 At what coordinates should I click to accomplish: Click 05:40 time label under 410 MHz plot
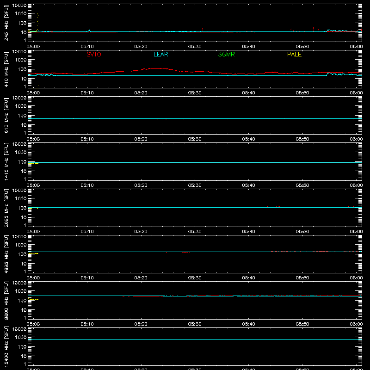coord(248,93)
